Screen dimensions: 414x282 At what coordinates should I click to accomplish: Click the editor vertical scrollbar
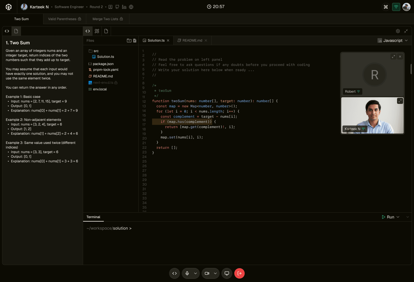(x=411, y=69)
